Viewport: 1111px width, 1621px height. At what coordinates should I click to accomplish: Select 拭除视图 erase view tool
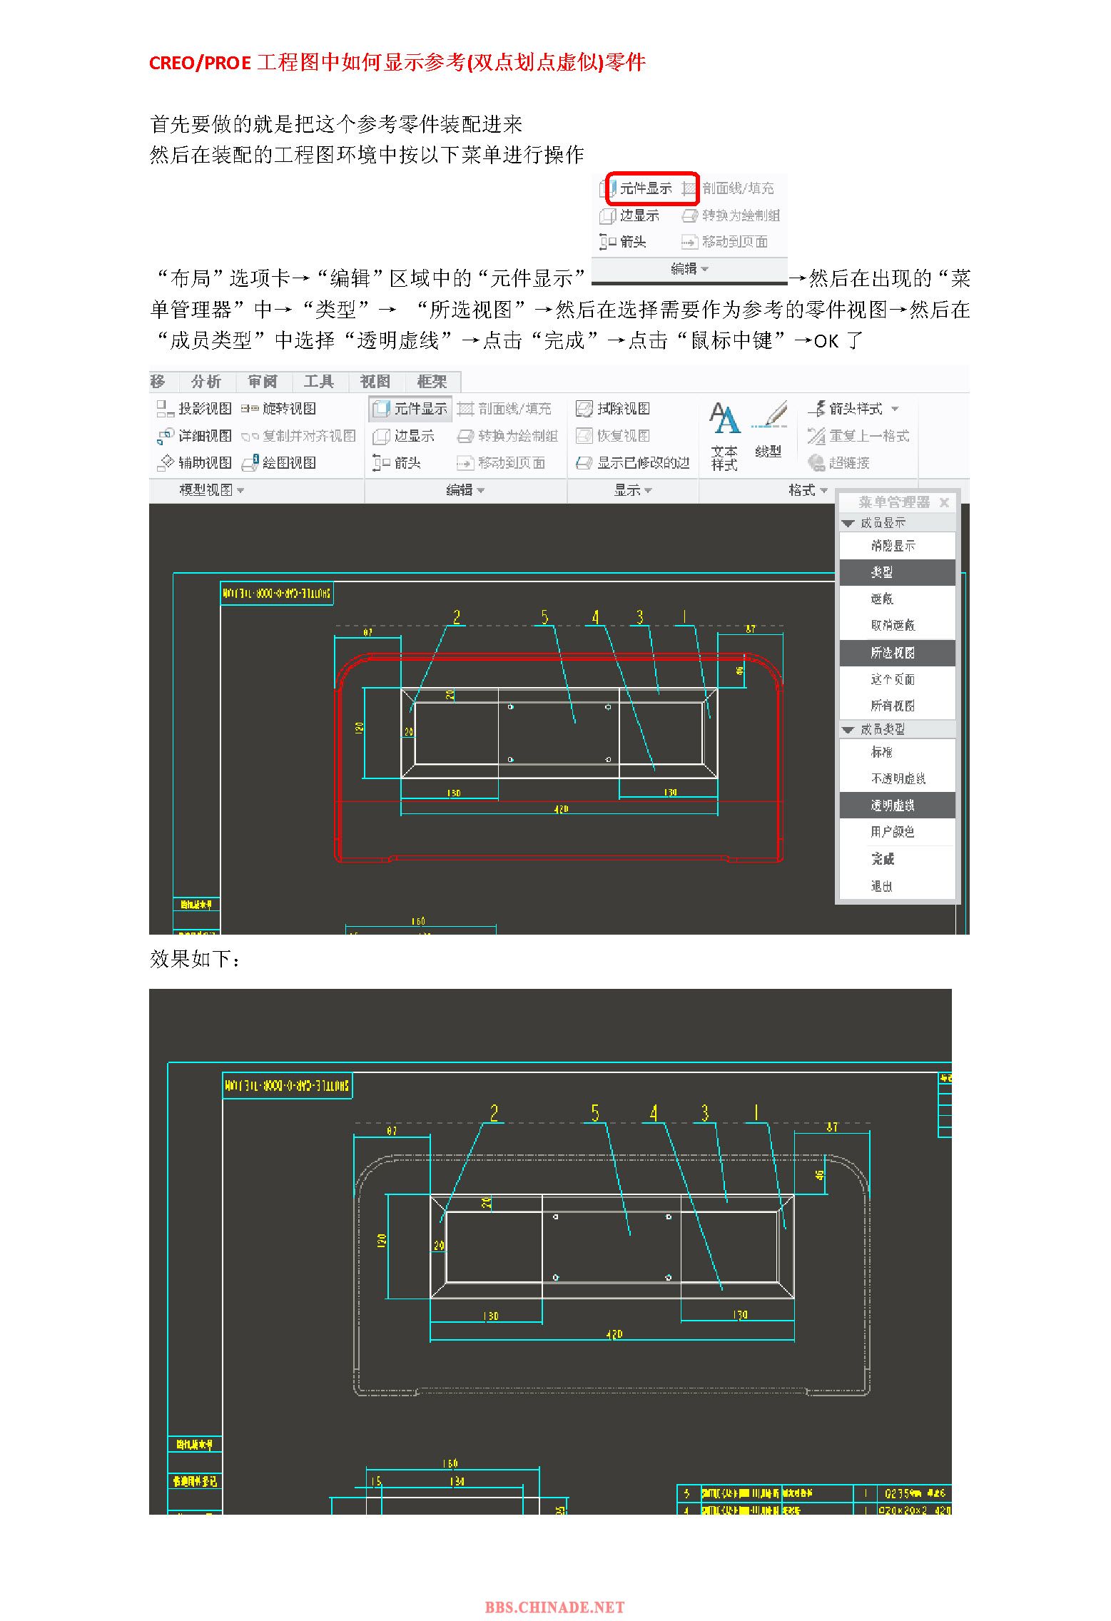pos(613,409)
